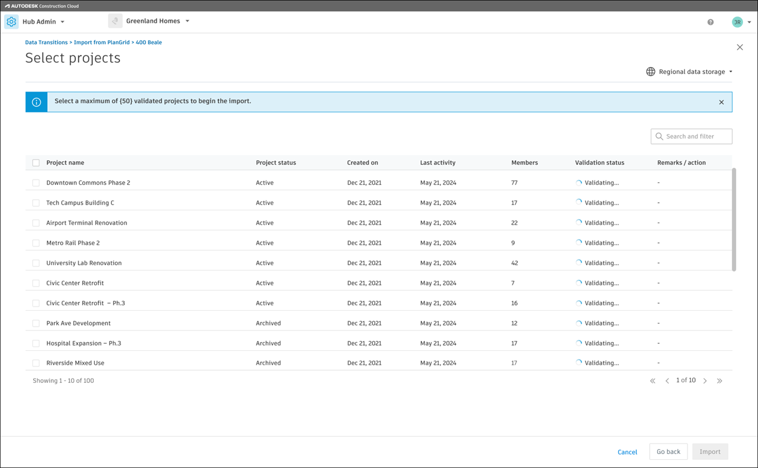Click the University Lab Renovation project name
This screenshot has width=758, height=468.
tap(84, 263)
